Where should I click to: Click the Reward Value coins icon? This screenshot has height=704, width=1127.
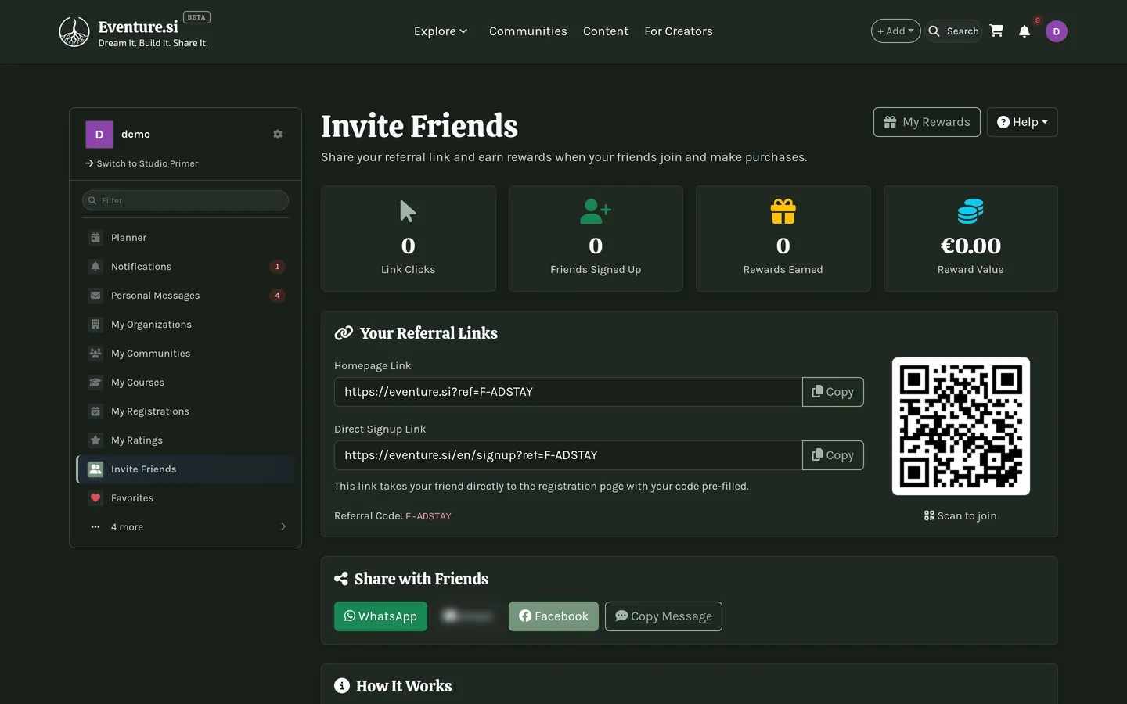click(970, 211)
